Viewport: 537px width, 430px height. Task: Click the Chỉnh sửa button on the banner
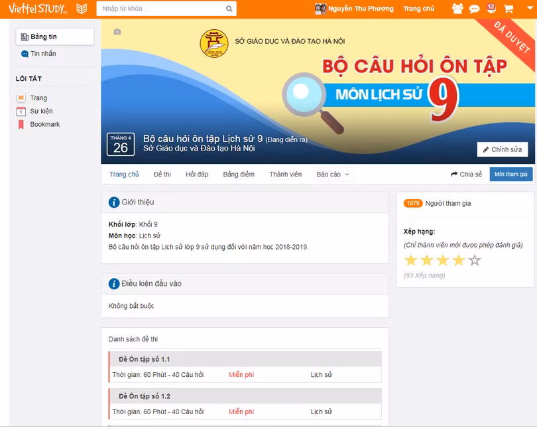[502, 149]
